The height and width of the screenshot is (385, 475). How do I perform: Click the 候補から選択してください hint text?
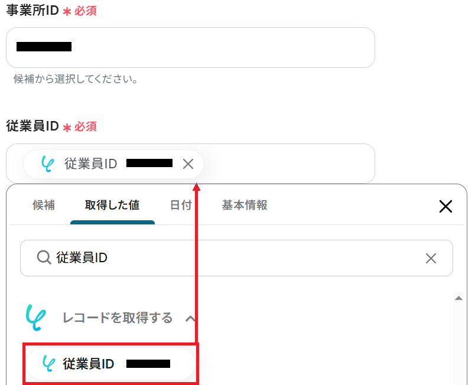tap(76, 79)
